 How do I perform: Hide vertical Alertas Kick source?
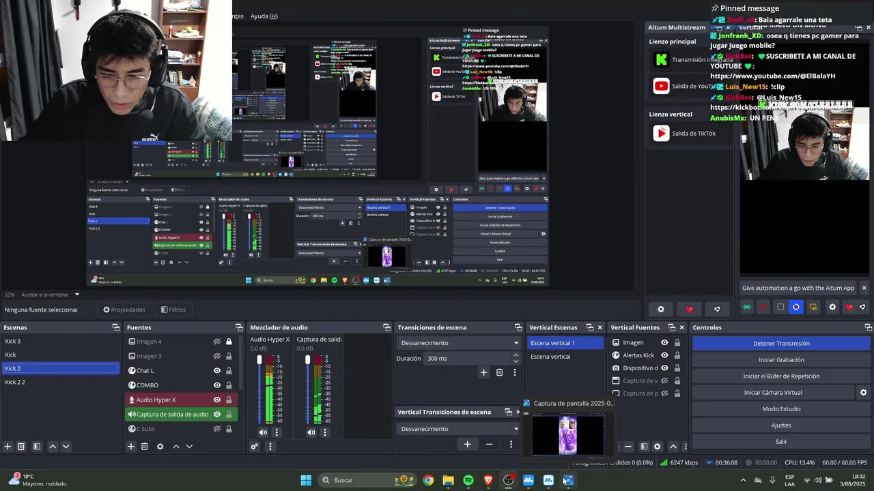coord(664,355)
